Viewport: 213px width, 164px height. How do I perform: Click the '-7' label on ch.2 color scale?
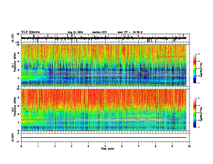pos(198,127)
